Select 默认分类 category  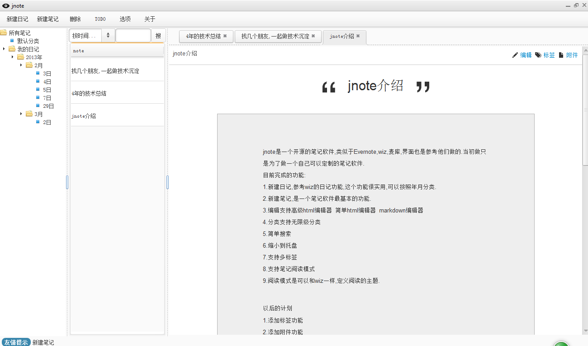(x=28, y=41)
